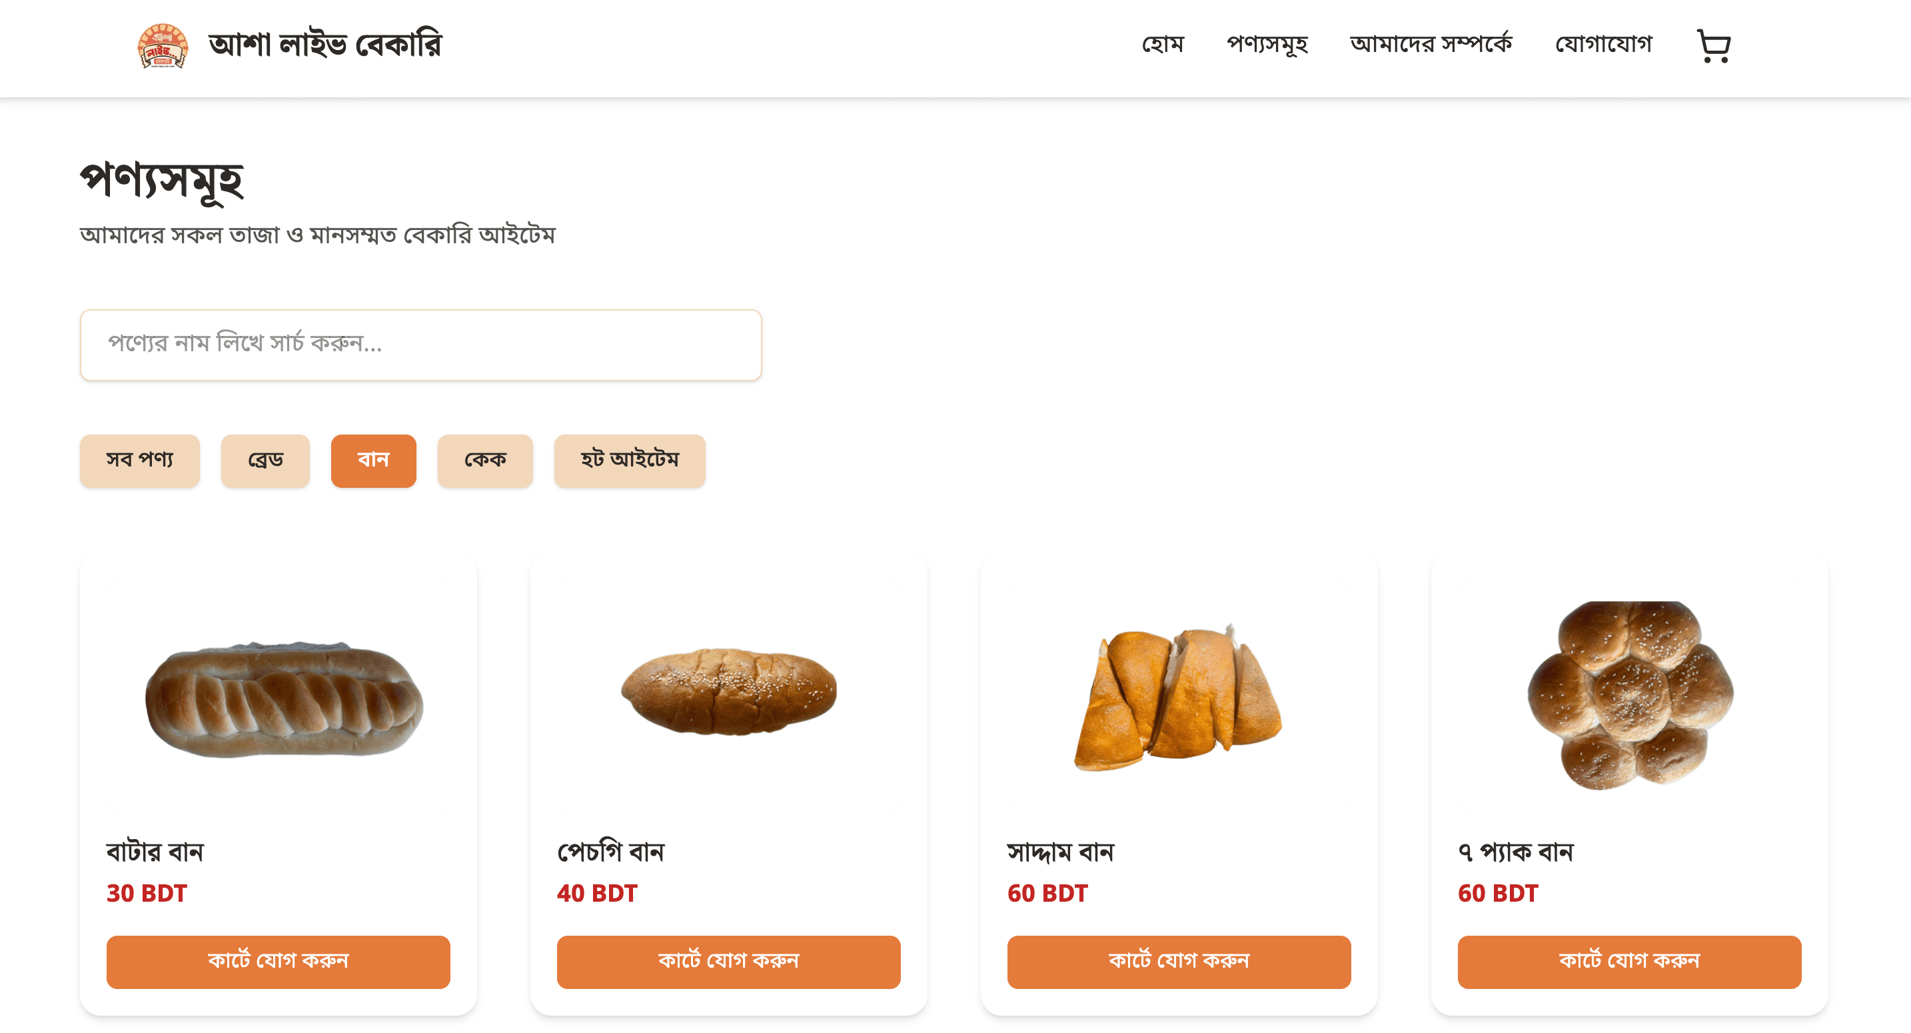The width and height of the screenshot is (1911, 1033).
Task: Focus the product name search field
Action: point(420,345)
